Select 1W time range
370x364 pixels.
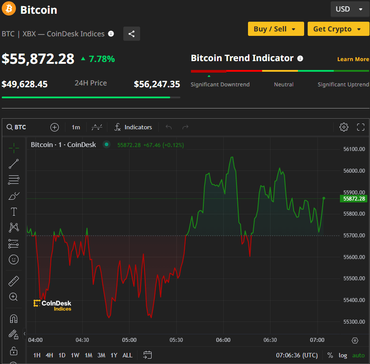pyautogui.click(x=75, y=355)
